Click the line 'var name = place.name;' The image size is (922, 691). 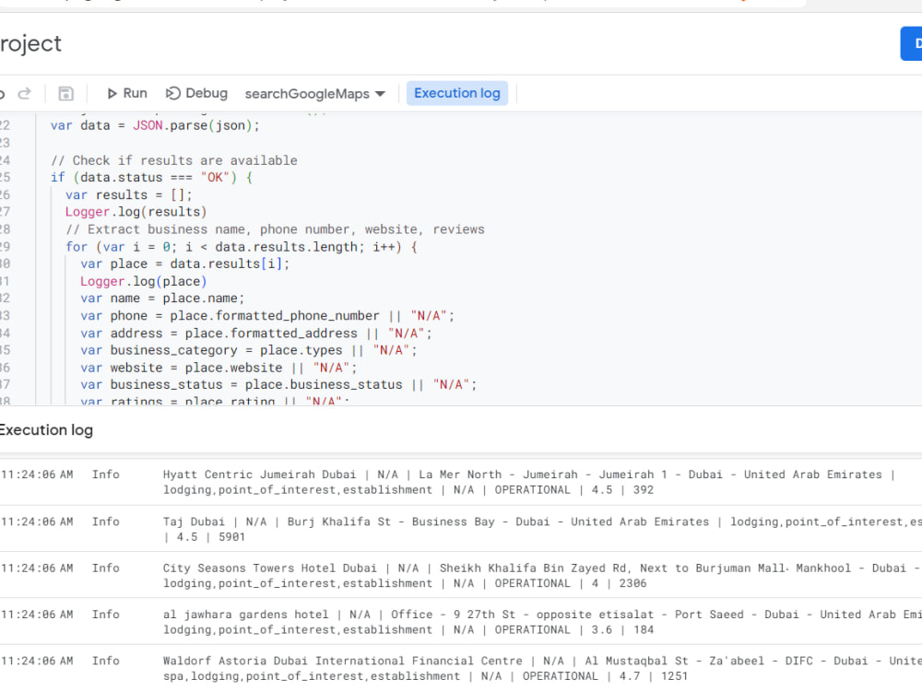[162, 299]
